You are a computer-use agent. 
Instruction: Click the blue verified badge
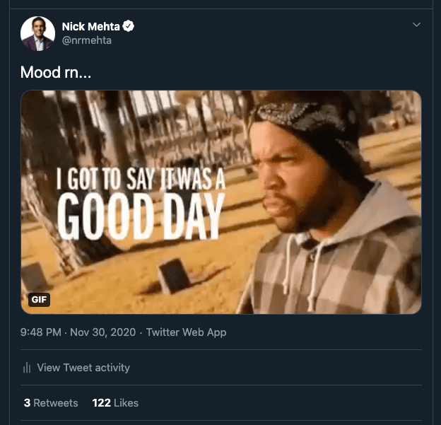pyautogui.click(x=129, y=27)
